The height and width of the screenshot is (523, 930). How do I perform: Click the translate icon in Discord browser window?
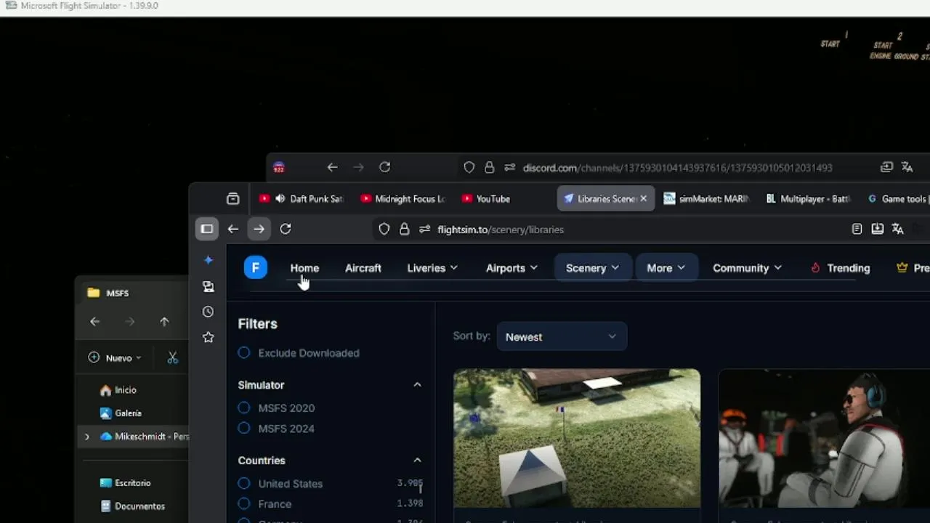907,167
